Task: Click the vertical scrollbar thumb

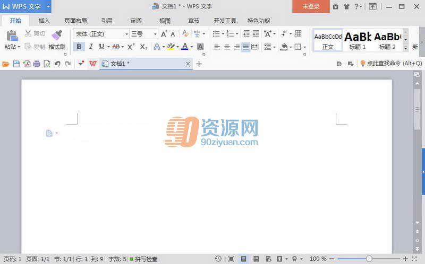Action: click(417, 109)
